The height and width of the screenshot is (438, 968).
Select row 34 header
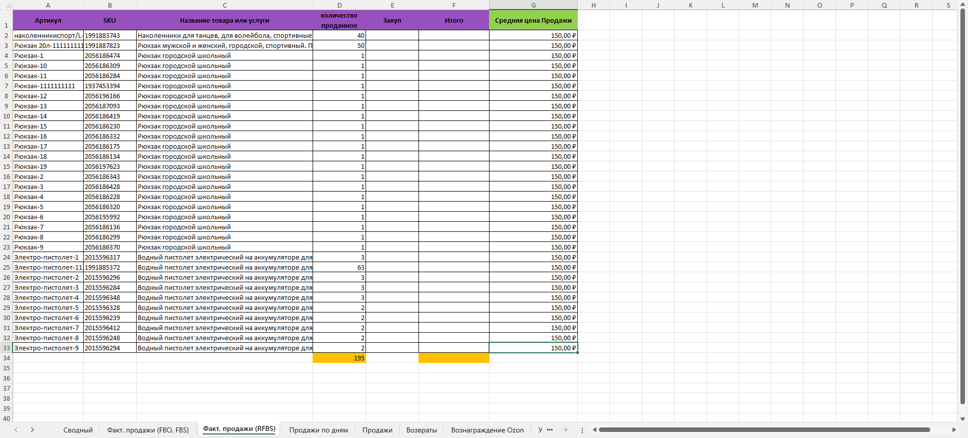pyautogui.click(x=7, y=358)
